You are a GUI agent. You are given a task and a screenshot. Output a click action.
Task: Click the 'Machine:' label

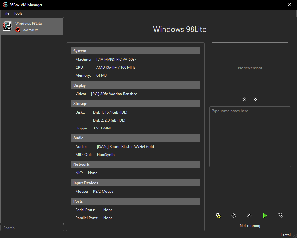[x=83, y=59]
